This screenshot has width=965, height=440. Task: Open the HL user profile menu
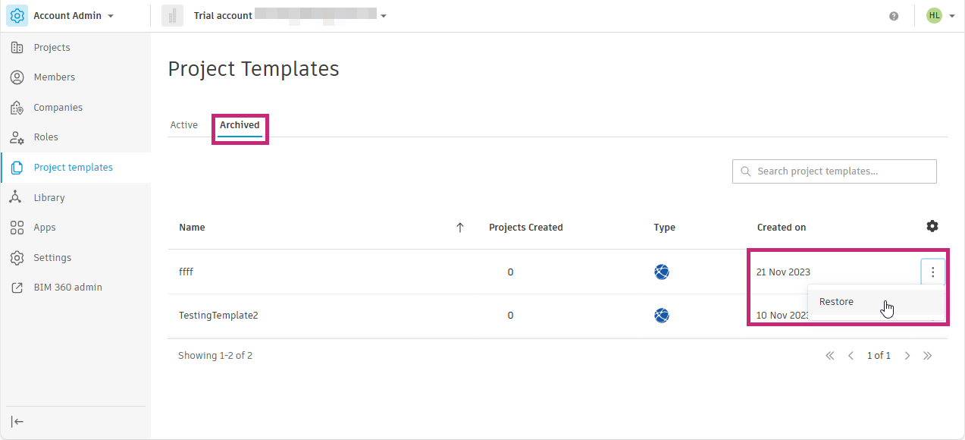coord(940,16)
